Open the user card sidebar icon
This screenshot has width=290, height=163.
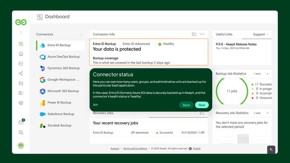[x=21, y=93]
